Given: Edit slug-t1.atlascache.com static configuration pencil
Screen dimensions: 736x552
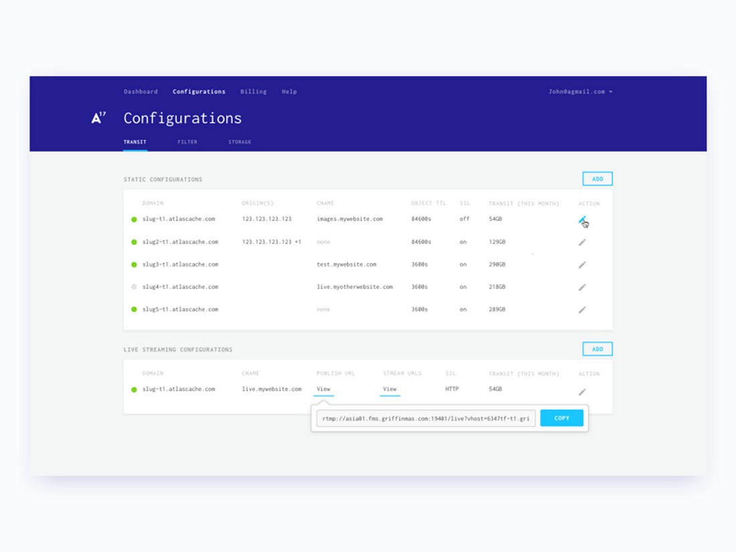Looking at the screenshot, I should pos(582,219).
